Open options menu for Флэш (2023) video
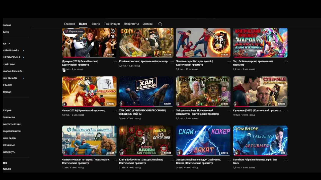The width and height of the screenshot is (321, 180). (115, 111)
